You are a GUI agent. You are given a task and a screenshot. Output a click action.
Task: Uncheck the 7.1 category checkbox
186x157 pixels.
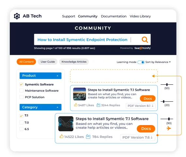(x=22, y=116)
